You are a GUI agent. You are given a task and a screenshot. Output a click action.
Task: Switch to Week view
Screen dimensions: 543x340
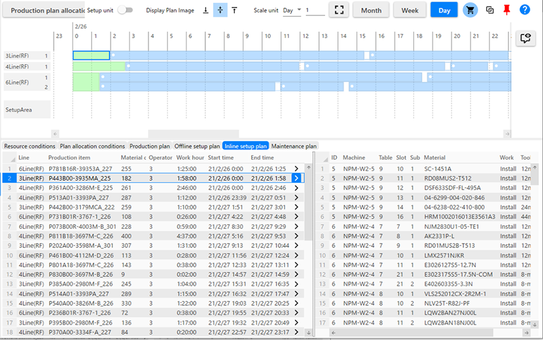tap(409, 10)
